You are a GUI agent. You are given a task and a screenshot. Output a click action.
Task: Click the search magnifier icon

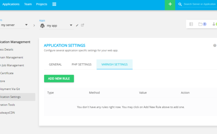click(180, 4)
